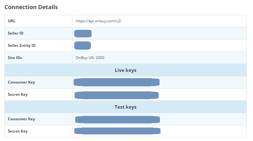The height and width of the screenshot is (141, 253).
Task: Click the 2000 site ID number
Action: 100,58
